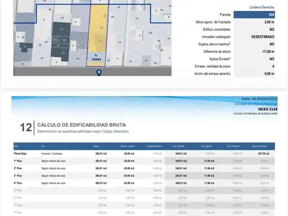Image resolution: width=288 pixels, height=216 pixels.
Task: Click the Enrase: cantidad de pisos label
Action: pyautogui.click(x=212, y=67)
